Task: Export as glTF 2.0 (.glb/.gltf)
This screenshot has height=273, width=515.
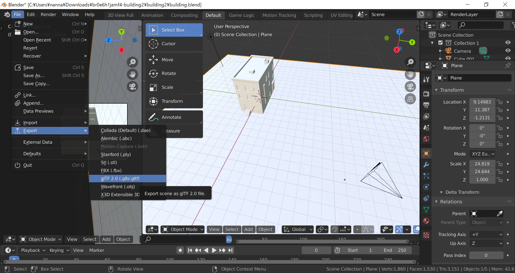Action: click(x=128, y=179)
